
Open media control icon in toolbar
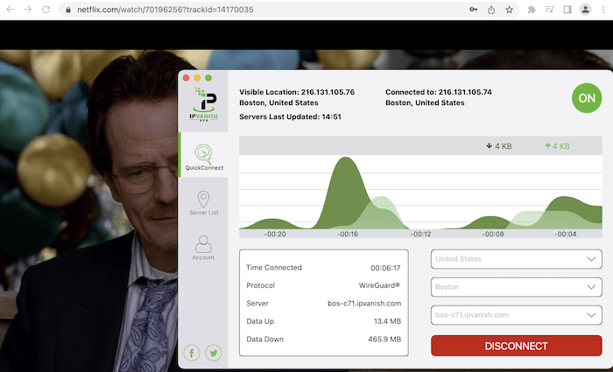coord(549,10)
